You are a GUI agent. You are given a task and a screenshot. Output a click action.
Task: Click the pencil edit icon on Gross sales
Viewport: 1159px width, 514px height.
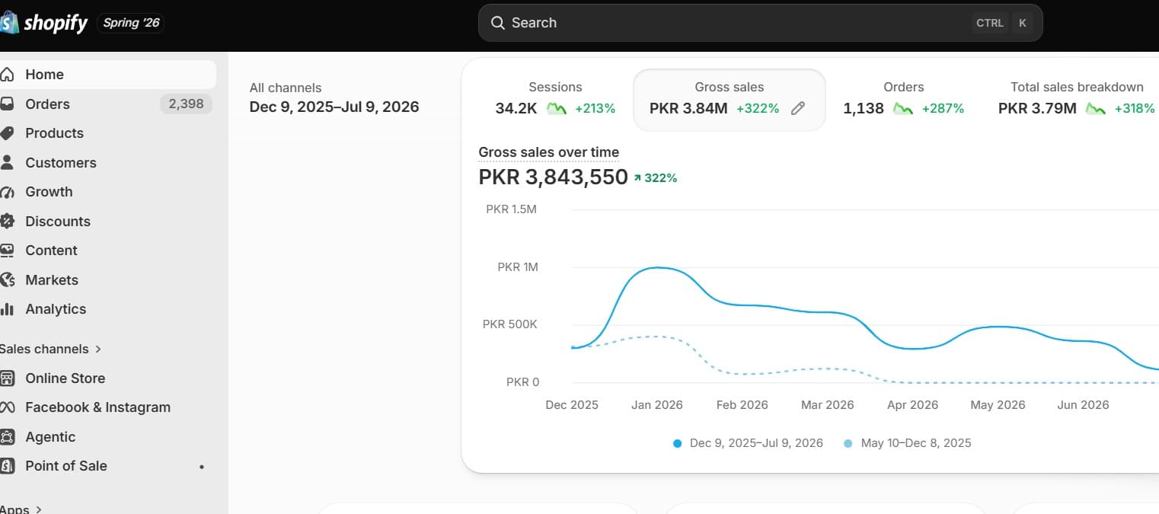click(797, 108)
